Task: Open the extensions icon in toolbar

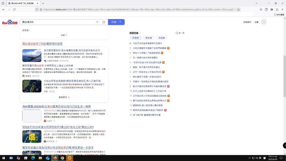Action: click(x=277, y=10)
